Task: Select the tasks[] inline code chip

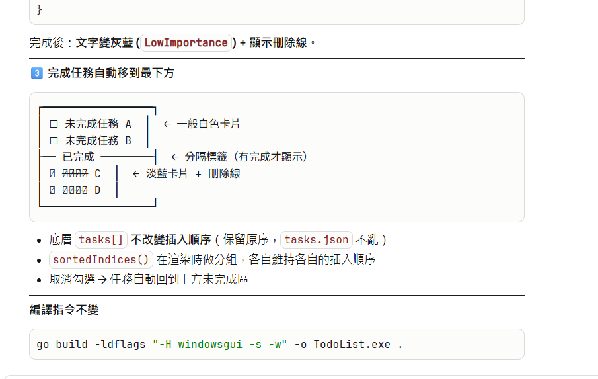Action: [101, 239]
